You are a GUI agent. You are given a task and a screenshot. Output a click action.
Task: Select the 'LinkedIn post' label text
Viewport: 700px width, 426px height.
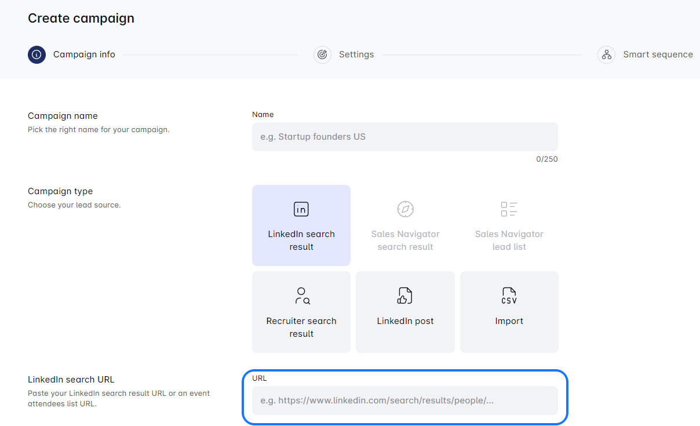[405, 321]
